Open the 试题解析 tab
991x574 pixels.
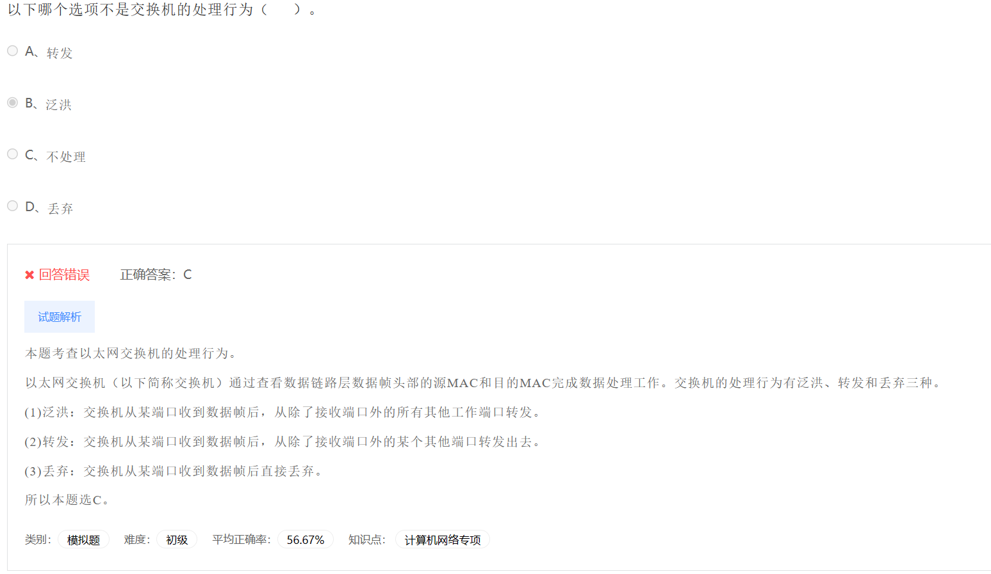point(60,317)
